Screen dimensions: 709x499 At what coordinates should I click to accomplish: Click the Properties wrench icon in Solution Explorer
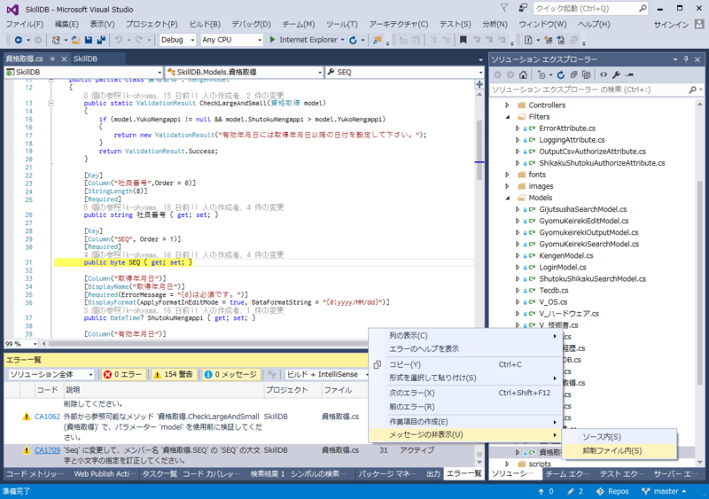(x=616, y=74)
